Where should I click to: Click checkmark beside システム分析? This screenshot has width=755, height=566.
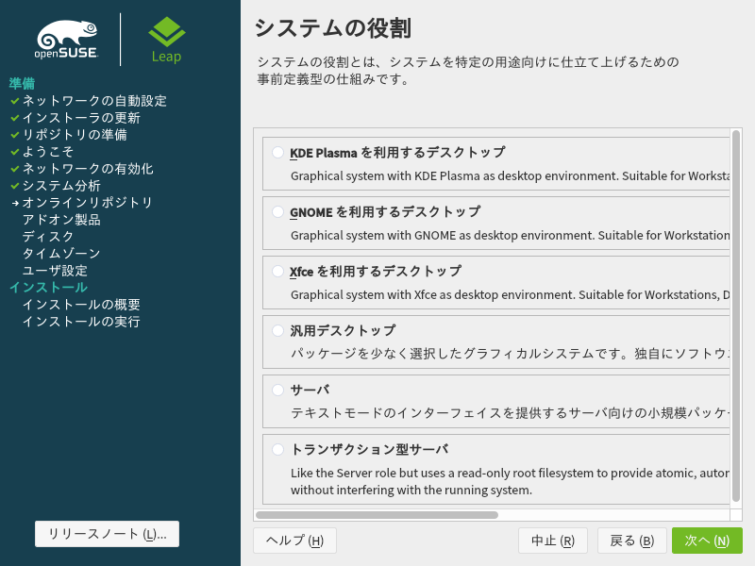[x=15, y=185]
